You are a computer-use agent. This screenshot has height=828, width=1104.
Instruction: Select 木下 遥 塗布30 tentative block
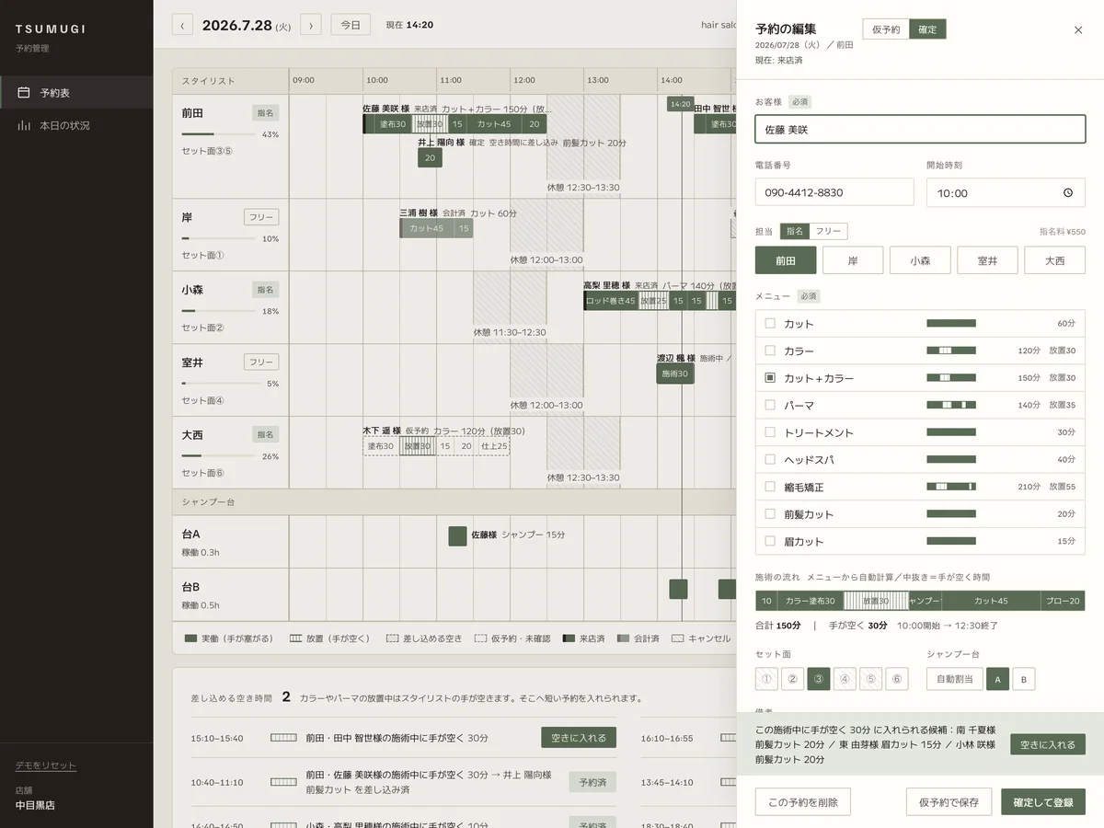click(381, 446)
